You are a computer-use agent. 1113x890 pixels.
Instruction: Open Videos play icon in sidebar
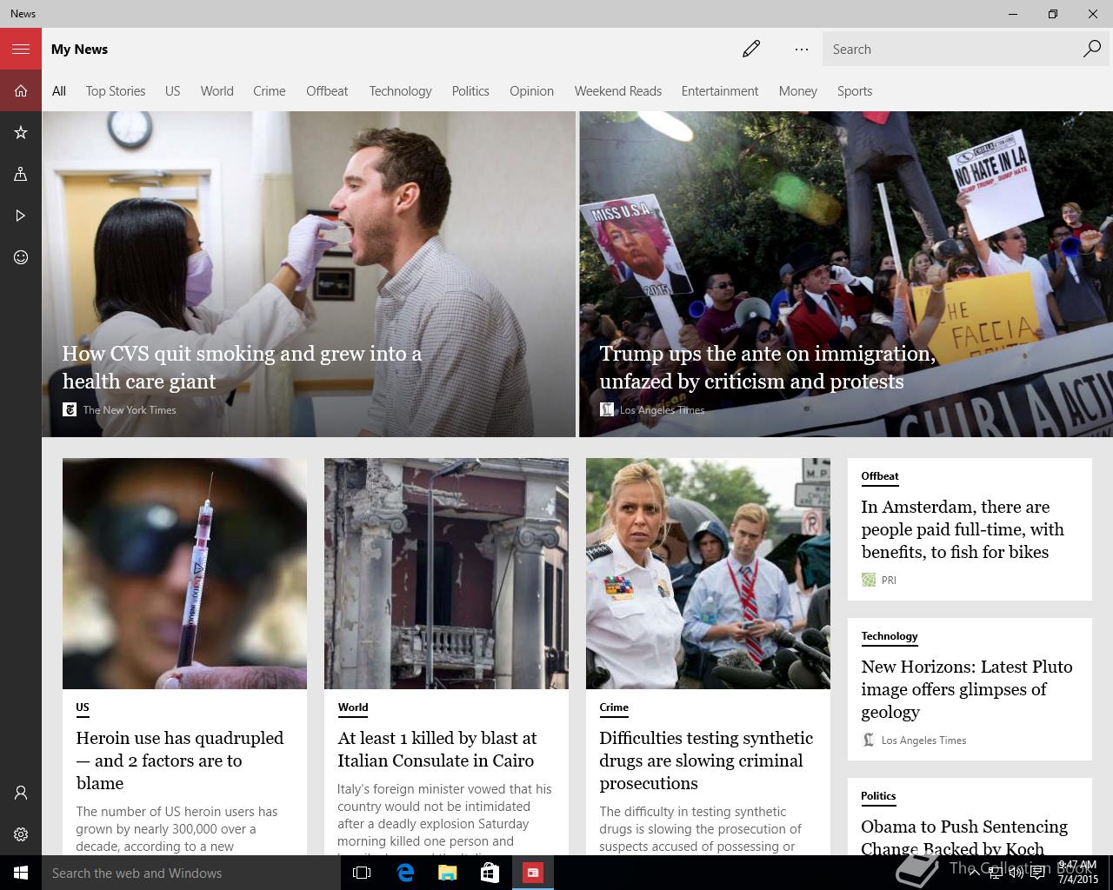[x=21, y=216]
